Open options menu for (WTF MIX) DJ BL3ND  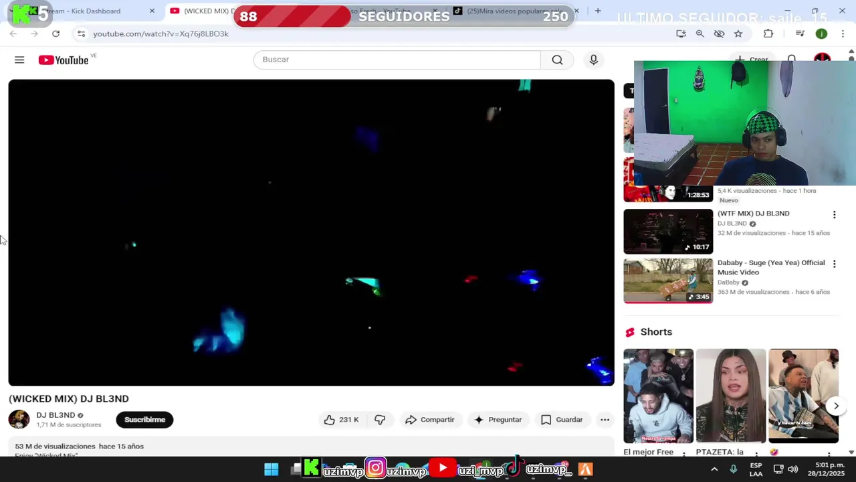pyautogui.click(x=834, y=215)
